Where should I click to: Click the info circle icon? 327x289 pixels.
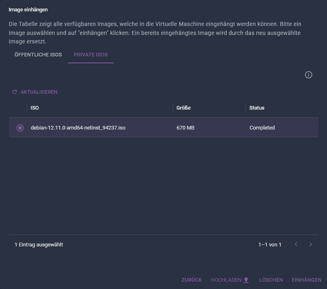(x=308, y=75)
